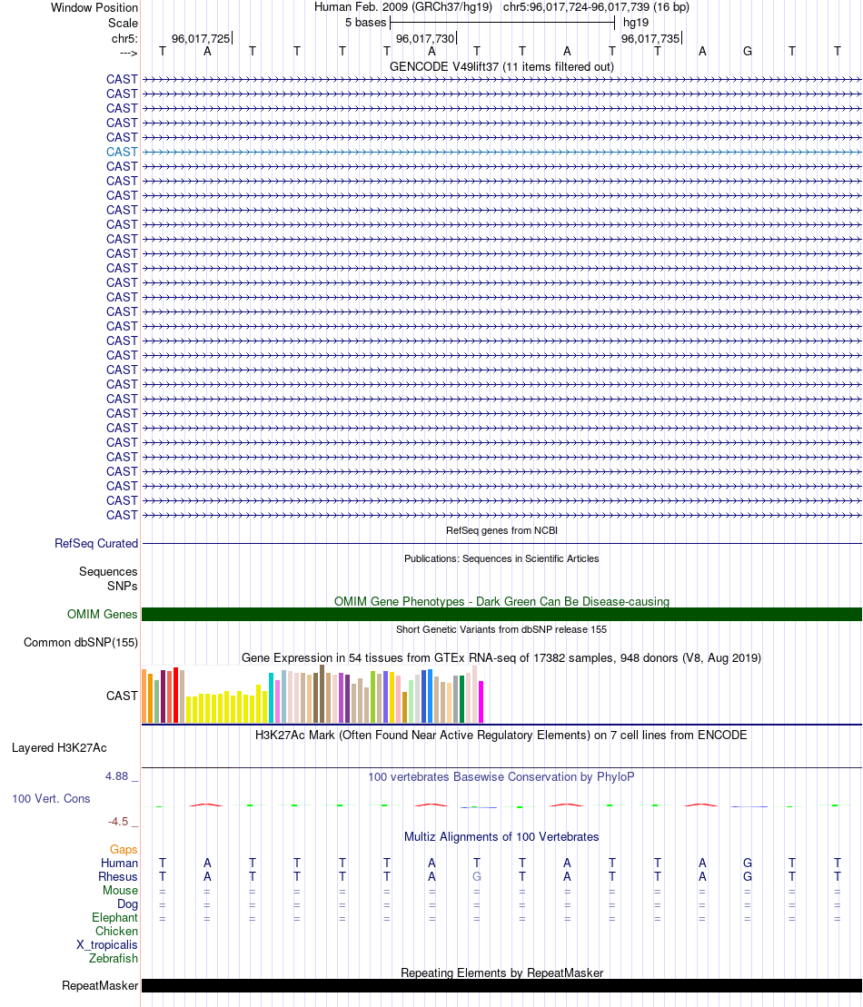Click the Elephant alignment row label

[114, 918]
